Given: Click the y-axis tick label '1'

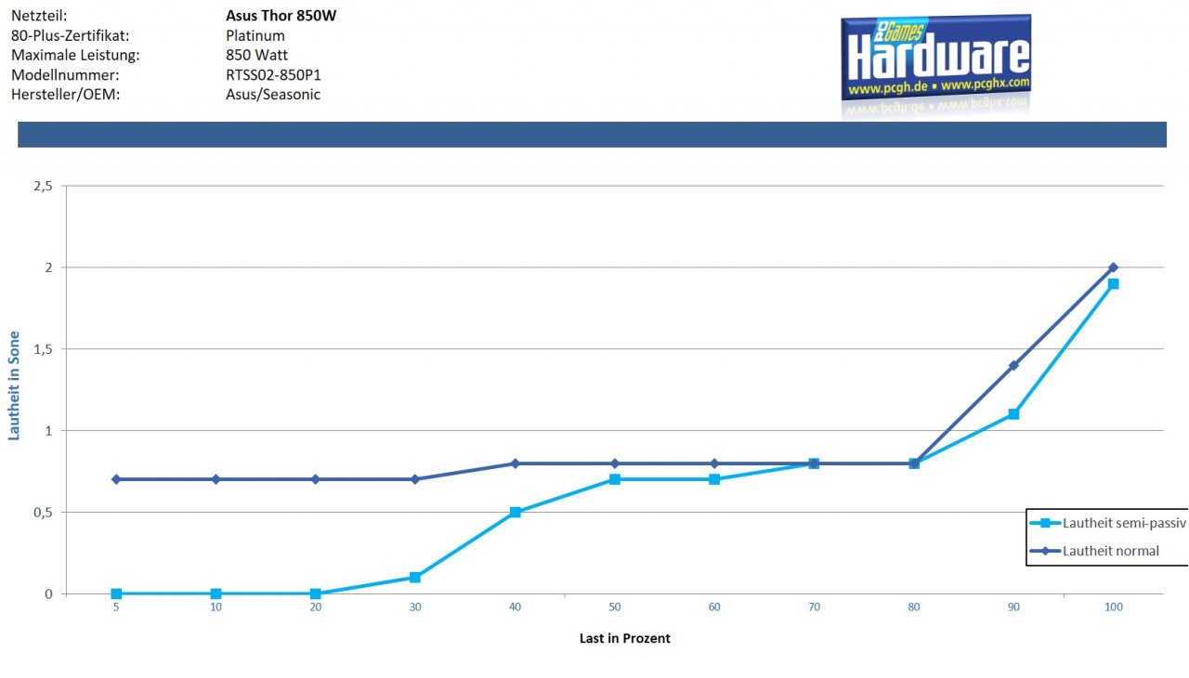Looking at the screenshot, I should (x=48, y=431).
